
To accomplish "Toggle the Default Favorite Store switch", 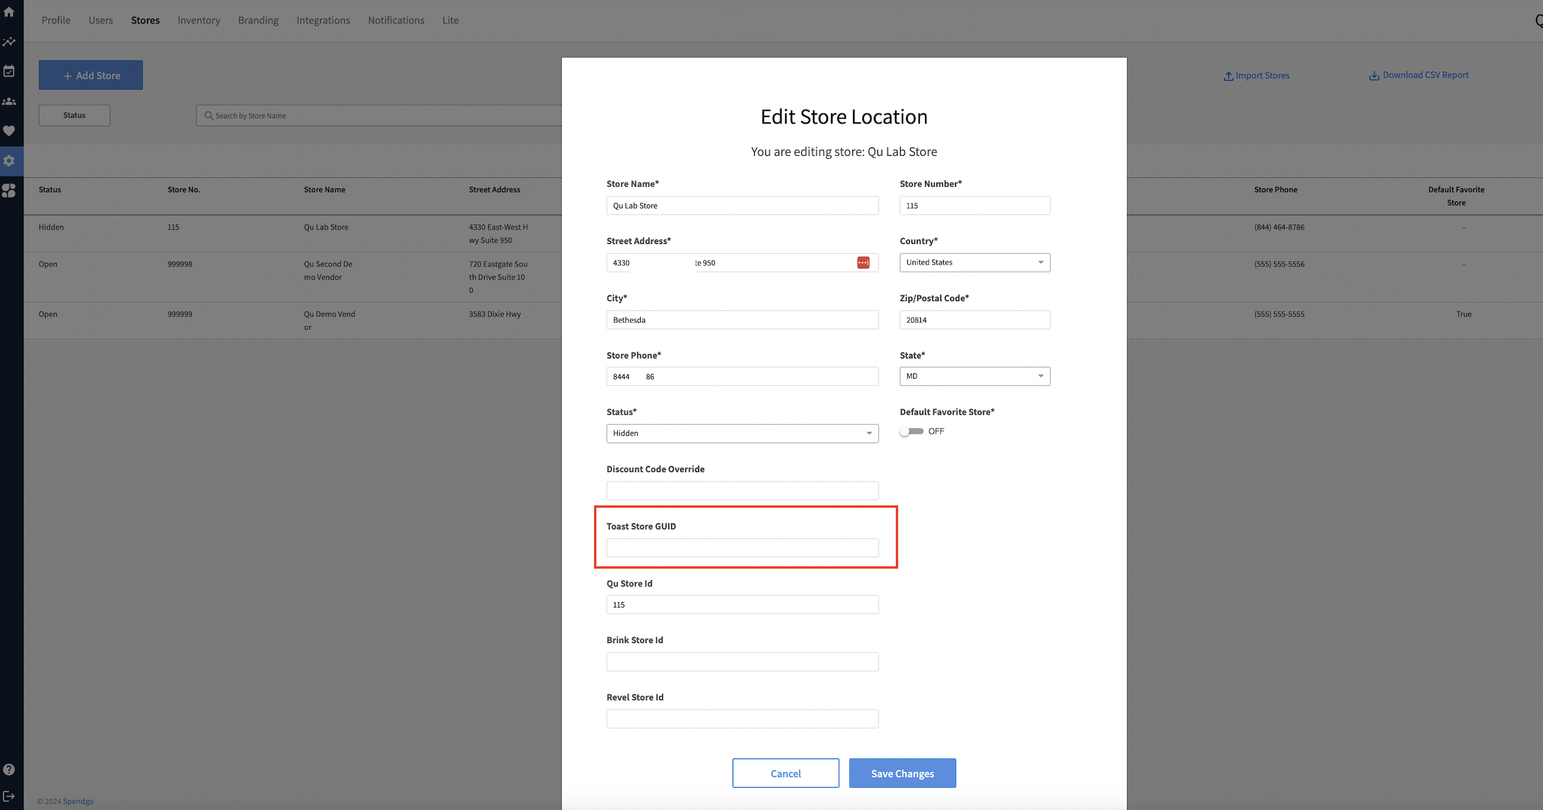I will 911,431.
